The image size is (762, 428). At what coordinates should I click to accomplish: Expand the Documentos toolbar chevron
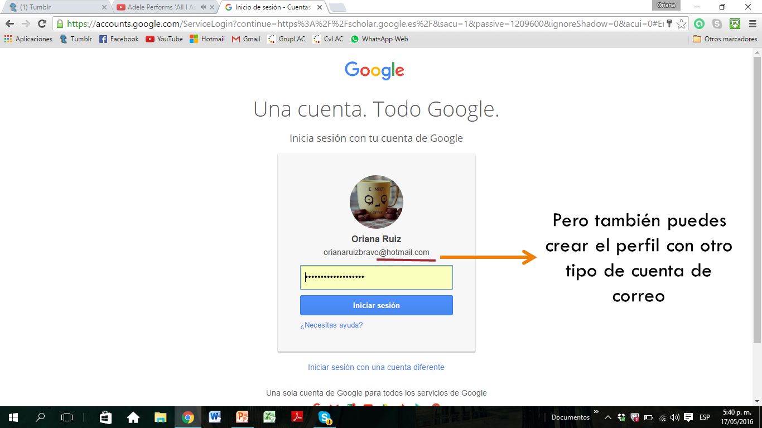tap(596, 412)
